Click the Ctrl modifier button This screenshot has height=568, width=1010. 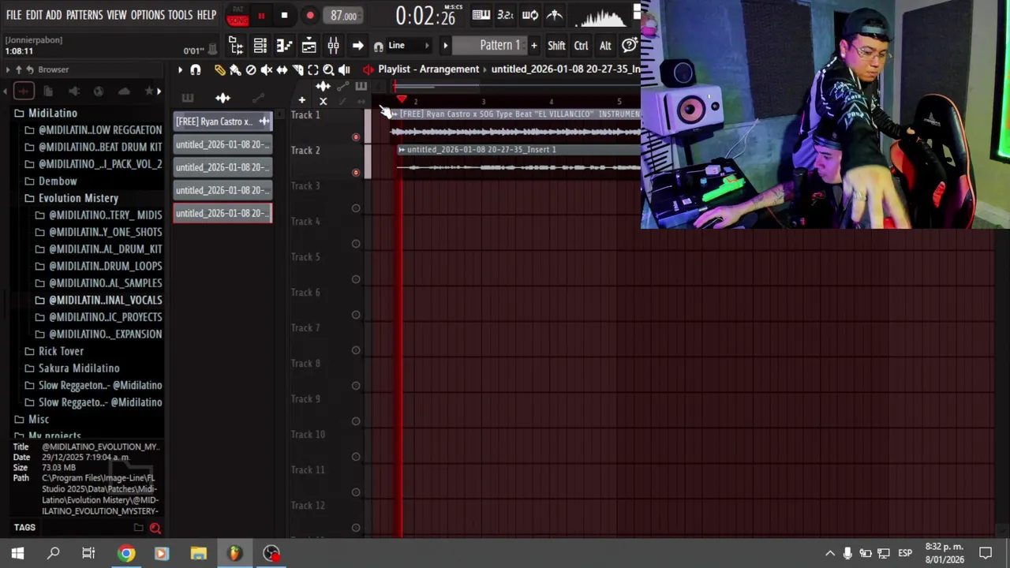pyautogui.click(x=581, y=46)
